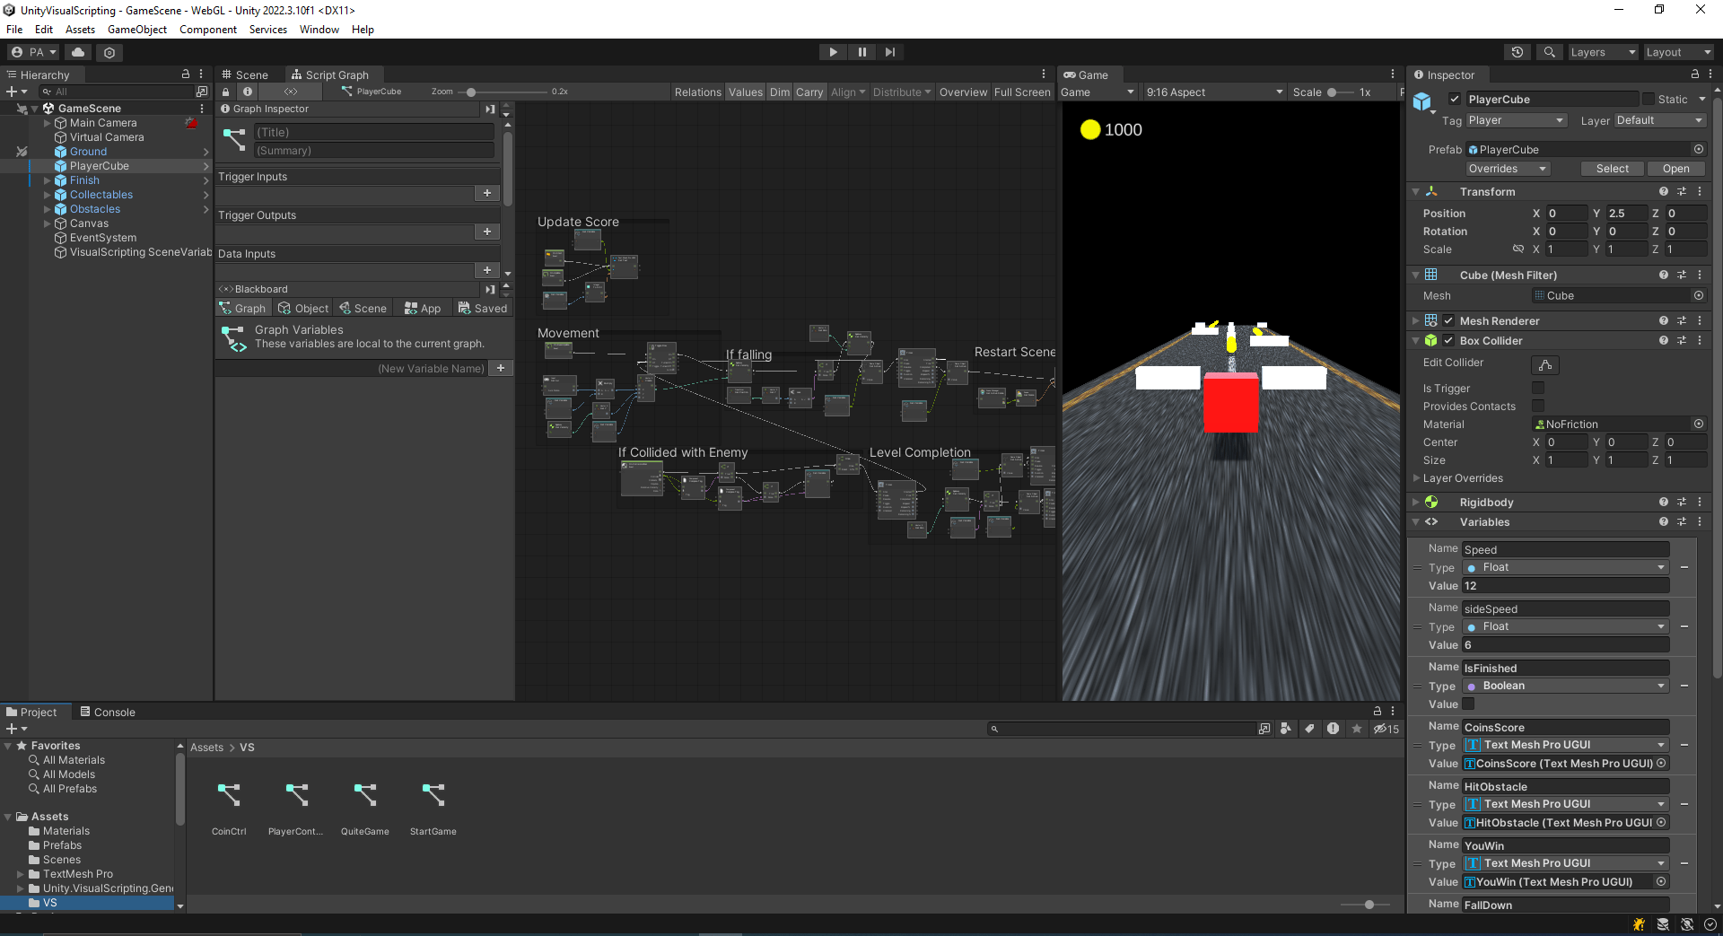Click the Play button in the toolbar
Viewport: 1723px width, 936px height.
tap(832, 51)
